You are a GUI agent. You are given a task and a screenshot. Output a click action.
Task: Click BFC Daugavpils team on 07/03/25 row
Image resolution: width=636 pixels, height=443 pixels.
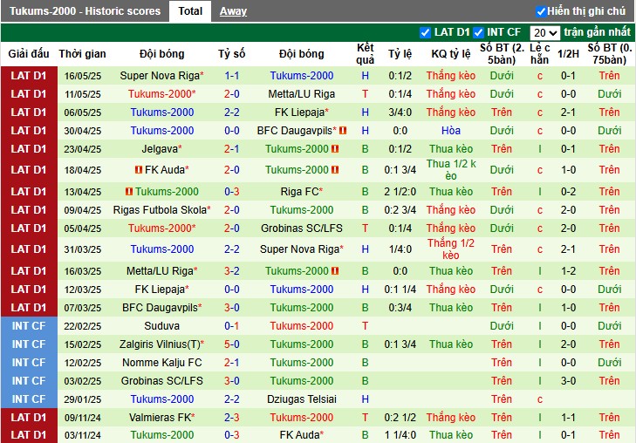coord(160,308)
